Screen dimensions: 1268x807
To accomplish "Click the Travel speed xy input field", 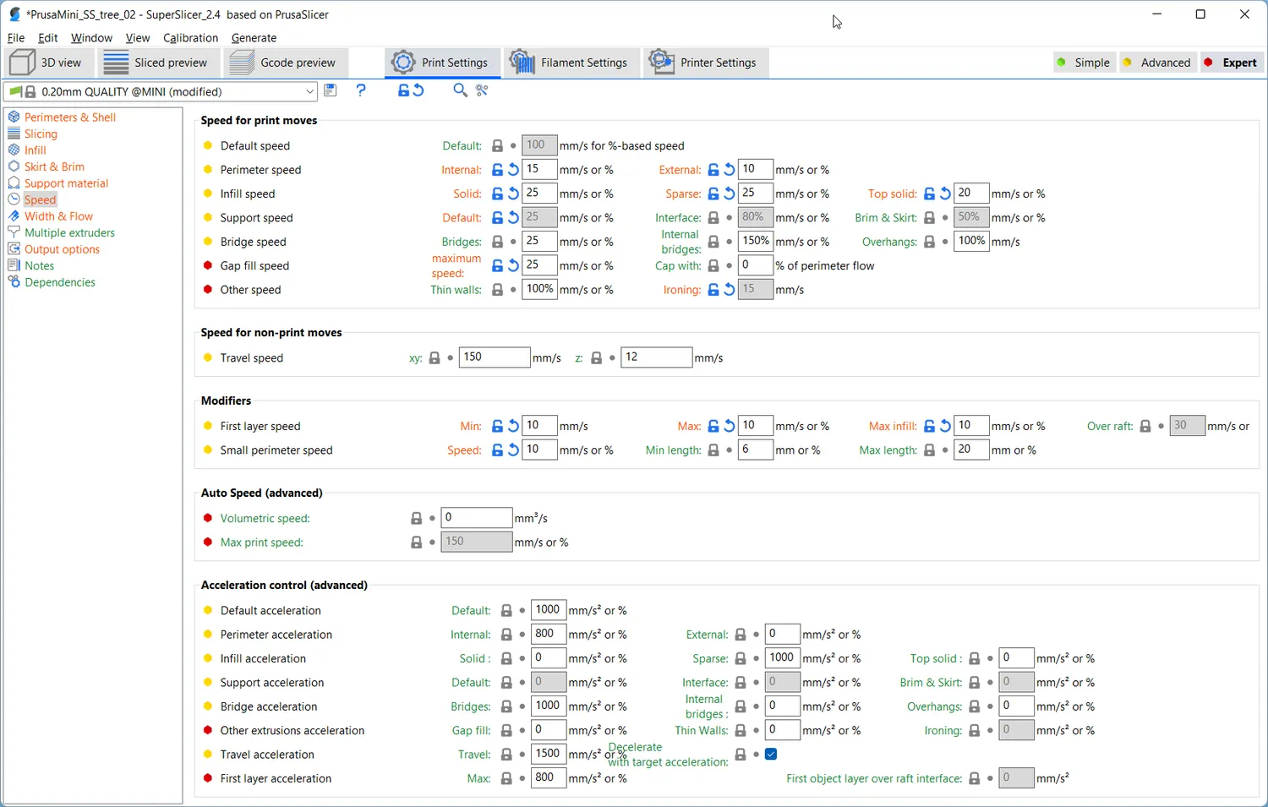I will point(494,357).
